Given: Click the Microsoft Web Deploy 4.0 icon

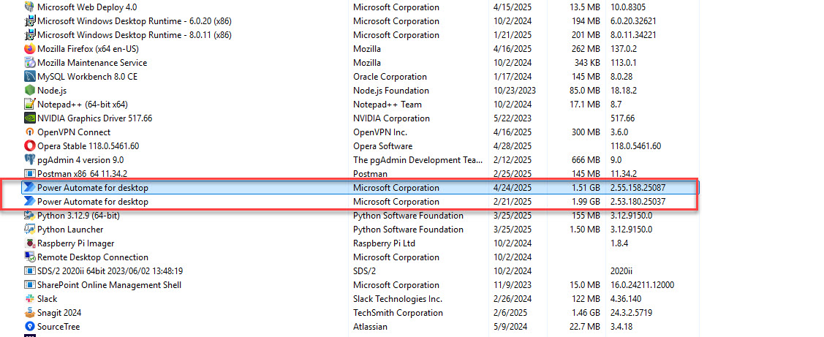Looking at the screenshot, I should click(29, 7).
